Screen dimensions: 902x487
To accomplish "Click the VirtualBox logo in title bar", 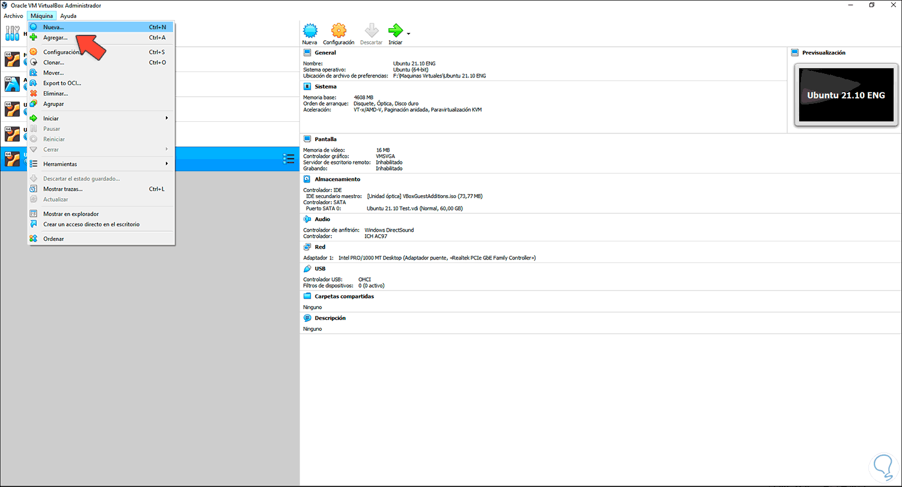I will [x=5, y=5].
